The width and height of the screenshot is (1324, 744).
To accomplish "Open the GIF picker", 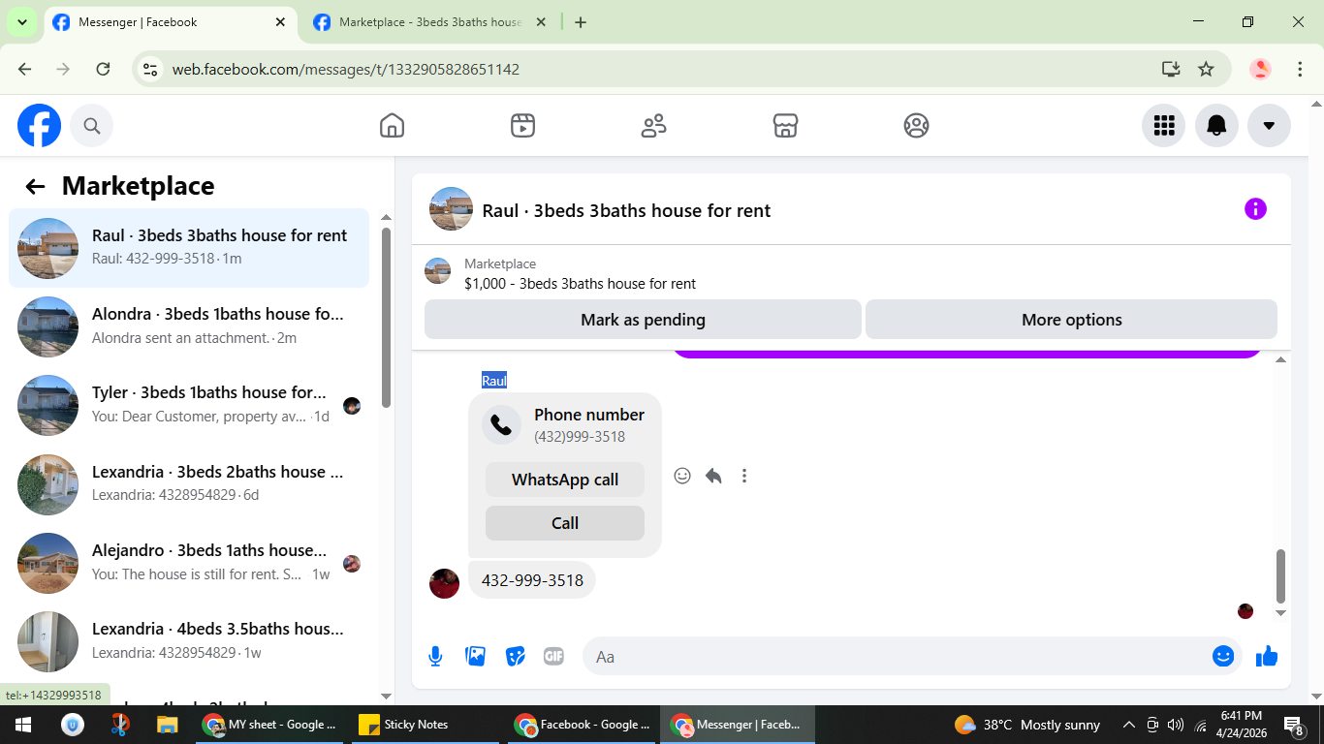I will [x=553, y=657].
